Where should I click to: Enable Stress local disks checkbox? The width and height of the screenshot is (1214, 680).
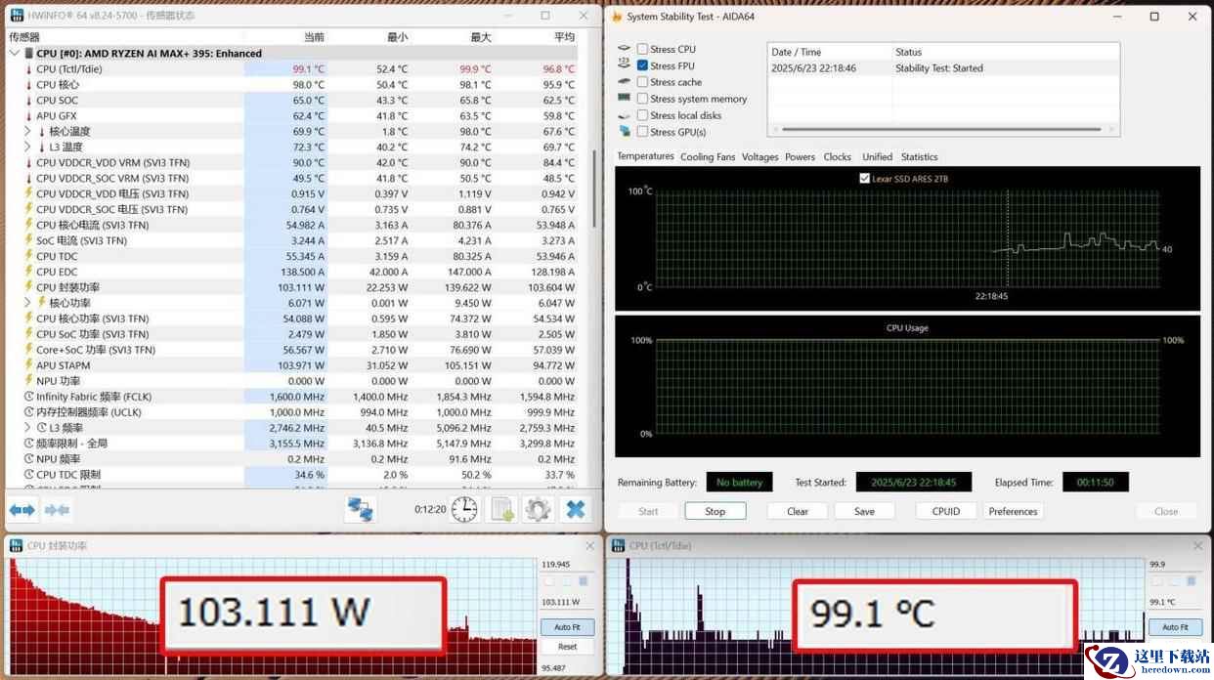(642, 115)
